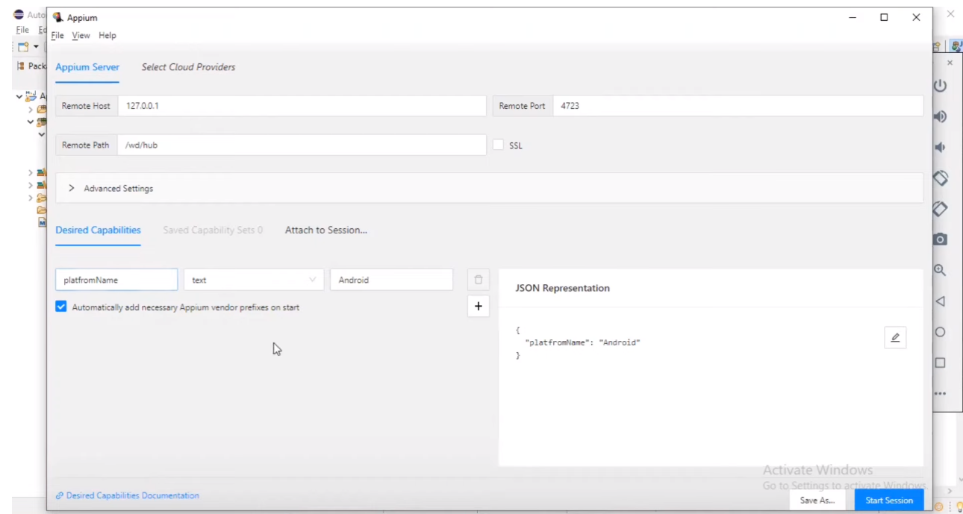Rotate emulator right using second rotate icon
Viewport: 963px width, 514px height.
[x=941, y=209]
